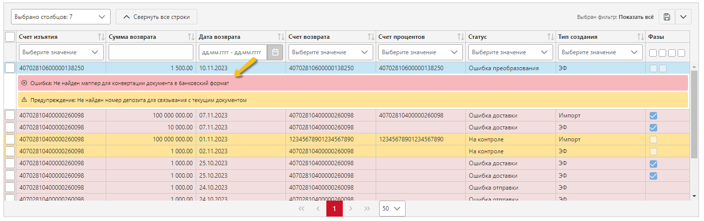Screen dimensions: 704x221
Task: Open the page size 50 dropdown
Action: point(392,209)
